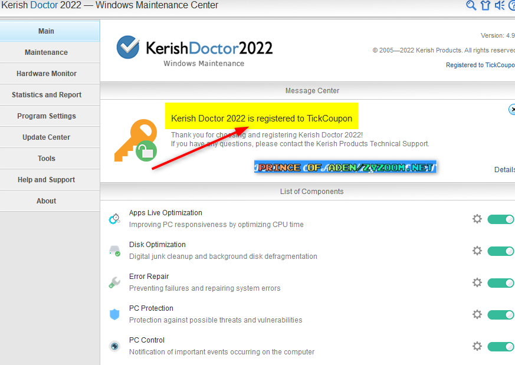Image resolution: width=515 pixels, height=365 pixels.
Task: Click the speaker sound icon in title bar
Action: (x=500, y=5)
